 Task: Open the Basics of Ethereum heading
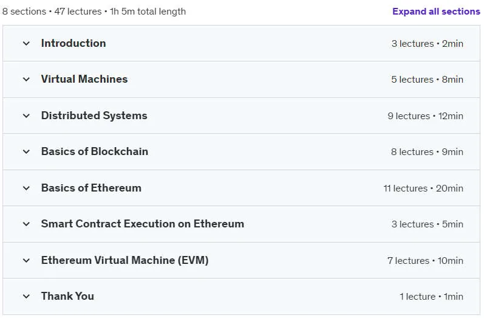91,188
